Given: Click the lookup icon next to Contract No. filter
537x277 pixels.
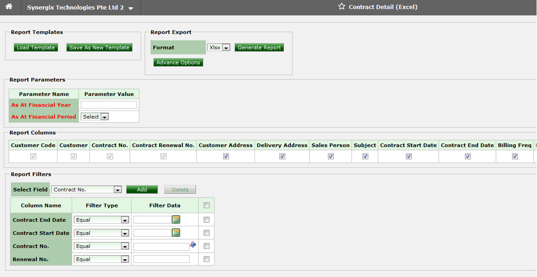Looking at the screenshot, I should [x=193, y=245].
